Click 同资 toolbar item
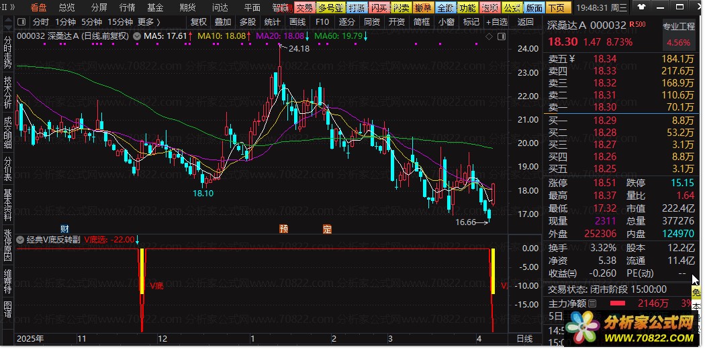 (x=372, y=22)
